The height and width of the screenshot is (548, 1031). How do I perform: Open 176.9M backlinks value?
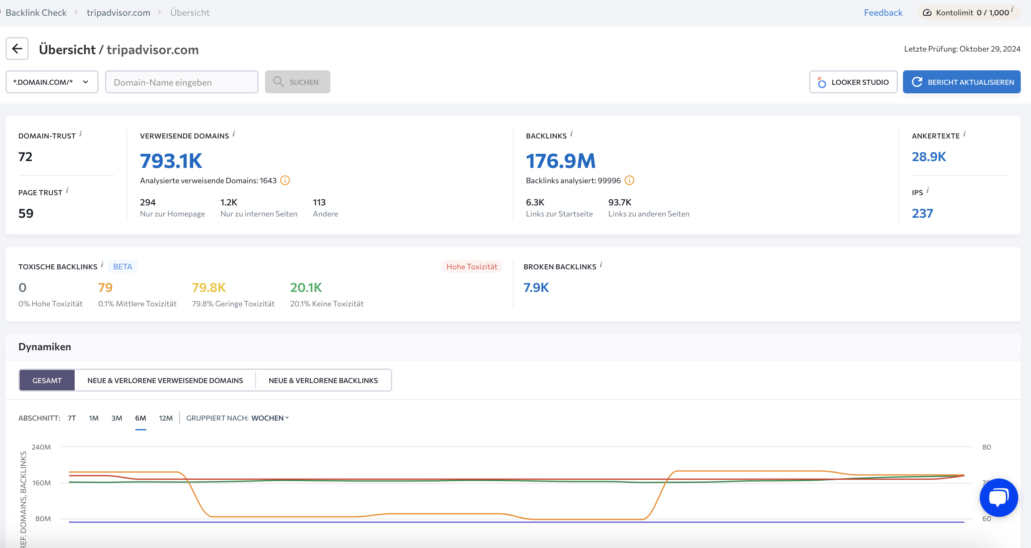(x=560, y=161)
